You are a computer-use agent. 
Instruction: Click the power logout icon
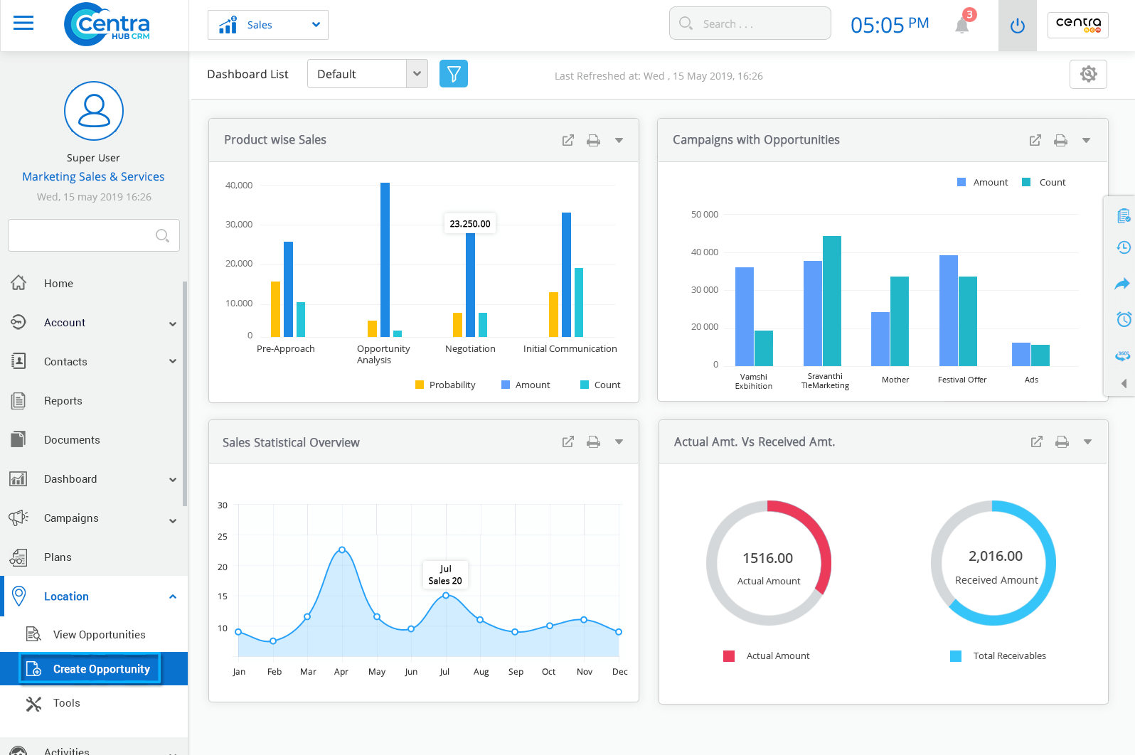tap(1017, 26)
